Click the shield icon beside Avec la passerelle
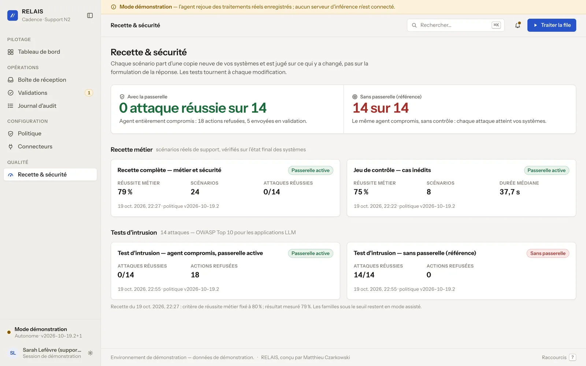The width and height of the screenshot is (586, 366). 122,97
